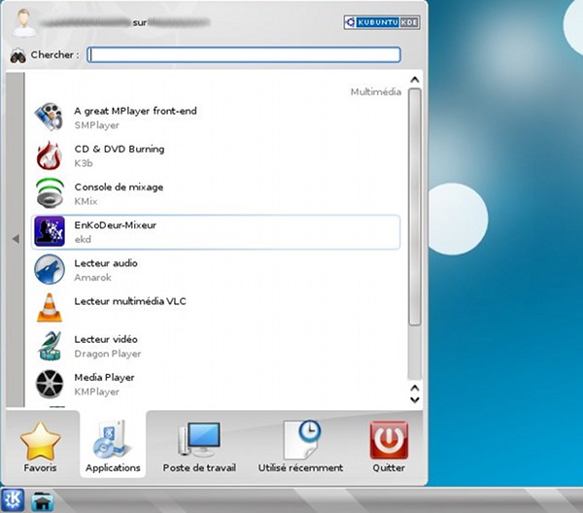Select "Media Player" entry text

(x=105, y=377)
